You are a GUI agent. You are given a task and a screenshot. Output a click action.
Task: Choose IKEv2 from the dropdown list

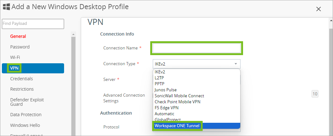(196, 72)
